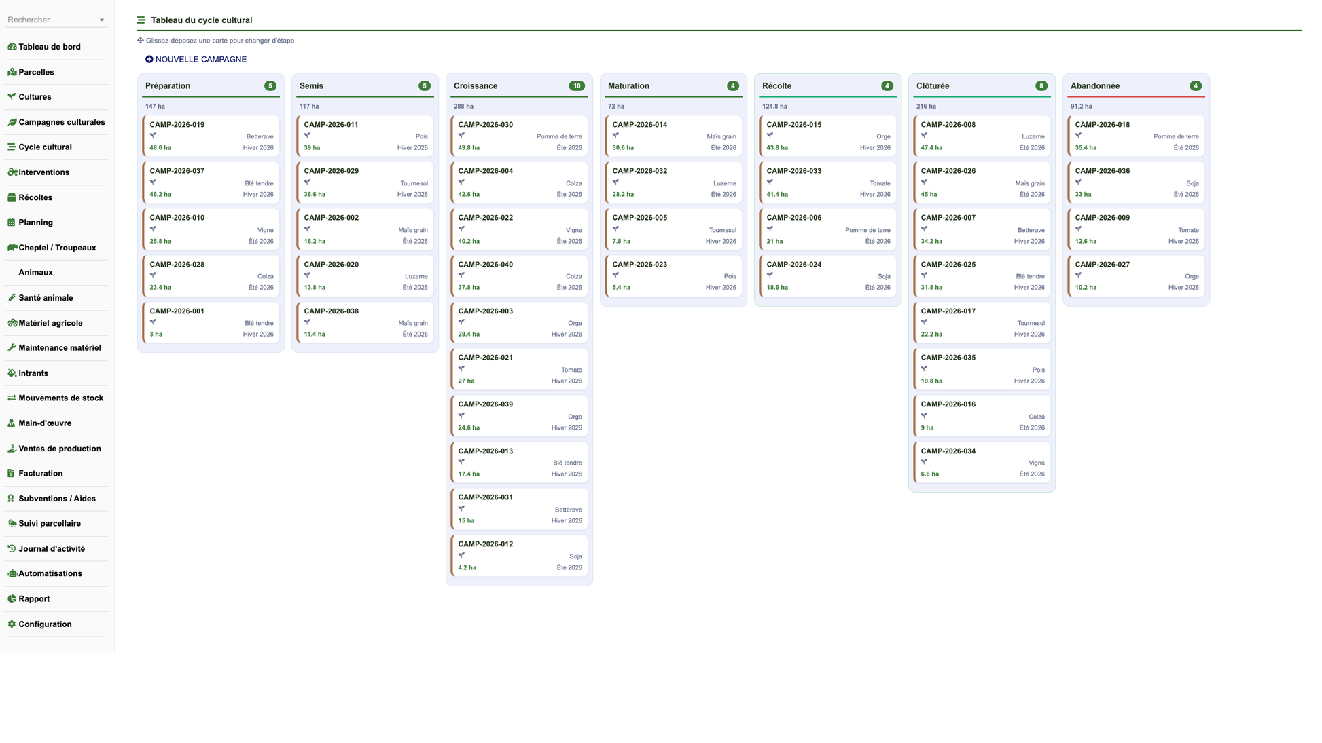Viewport: 1322px width, 743px height.
Task: Click the Croissance count badge 10
Action: pos(577,86)
